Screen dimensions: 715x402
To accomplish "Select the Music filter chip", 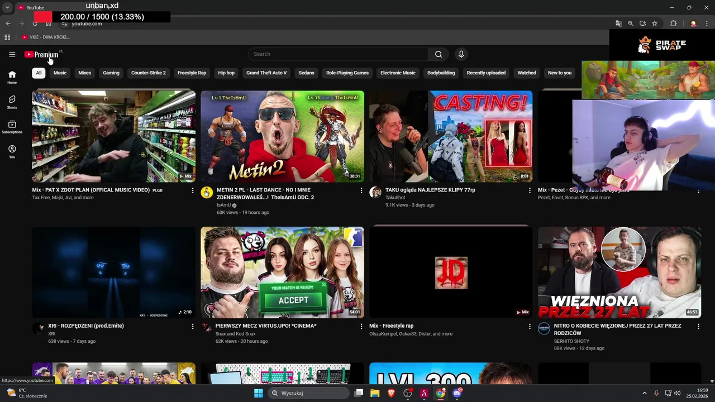I will coord(60,73).
